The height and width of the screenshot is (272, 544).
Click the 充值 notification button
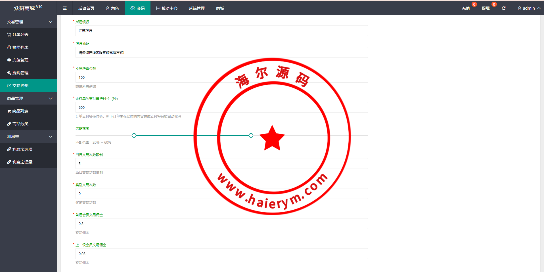point(466,8)
